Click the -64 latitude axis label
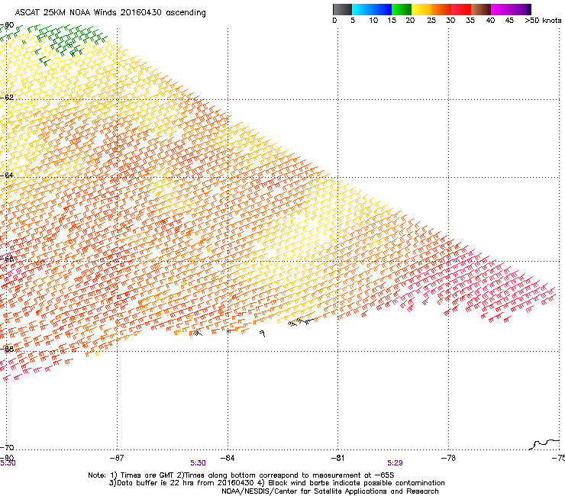The height and width of the screenshot is (496, 565). click(x=7, y=176)
